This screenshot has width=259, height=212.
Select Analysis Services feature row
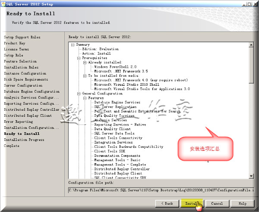[111, 120]
